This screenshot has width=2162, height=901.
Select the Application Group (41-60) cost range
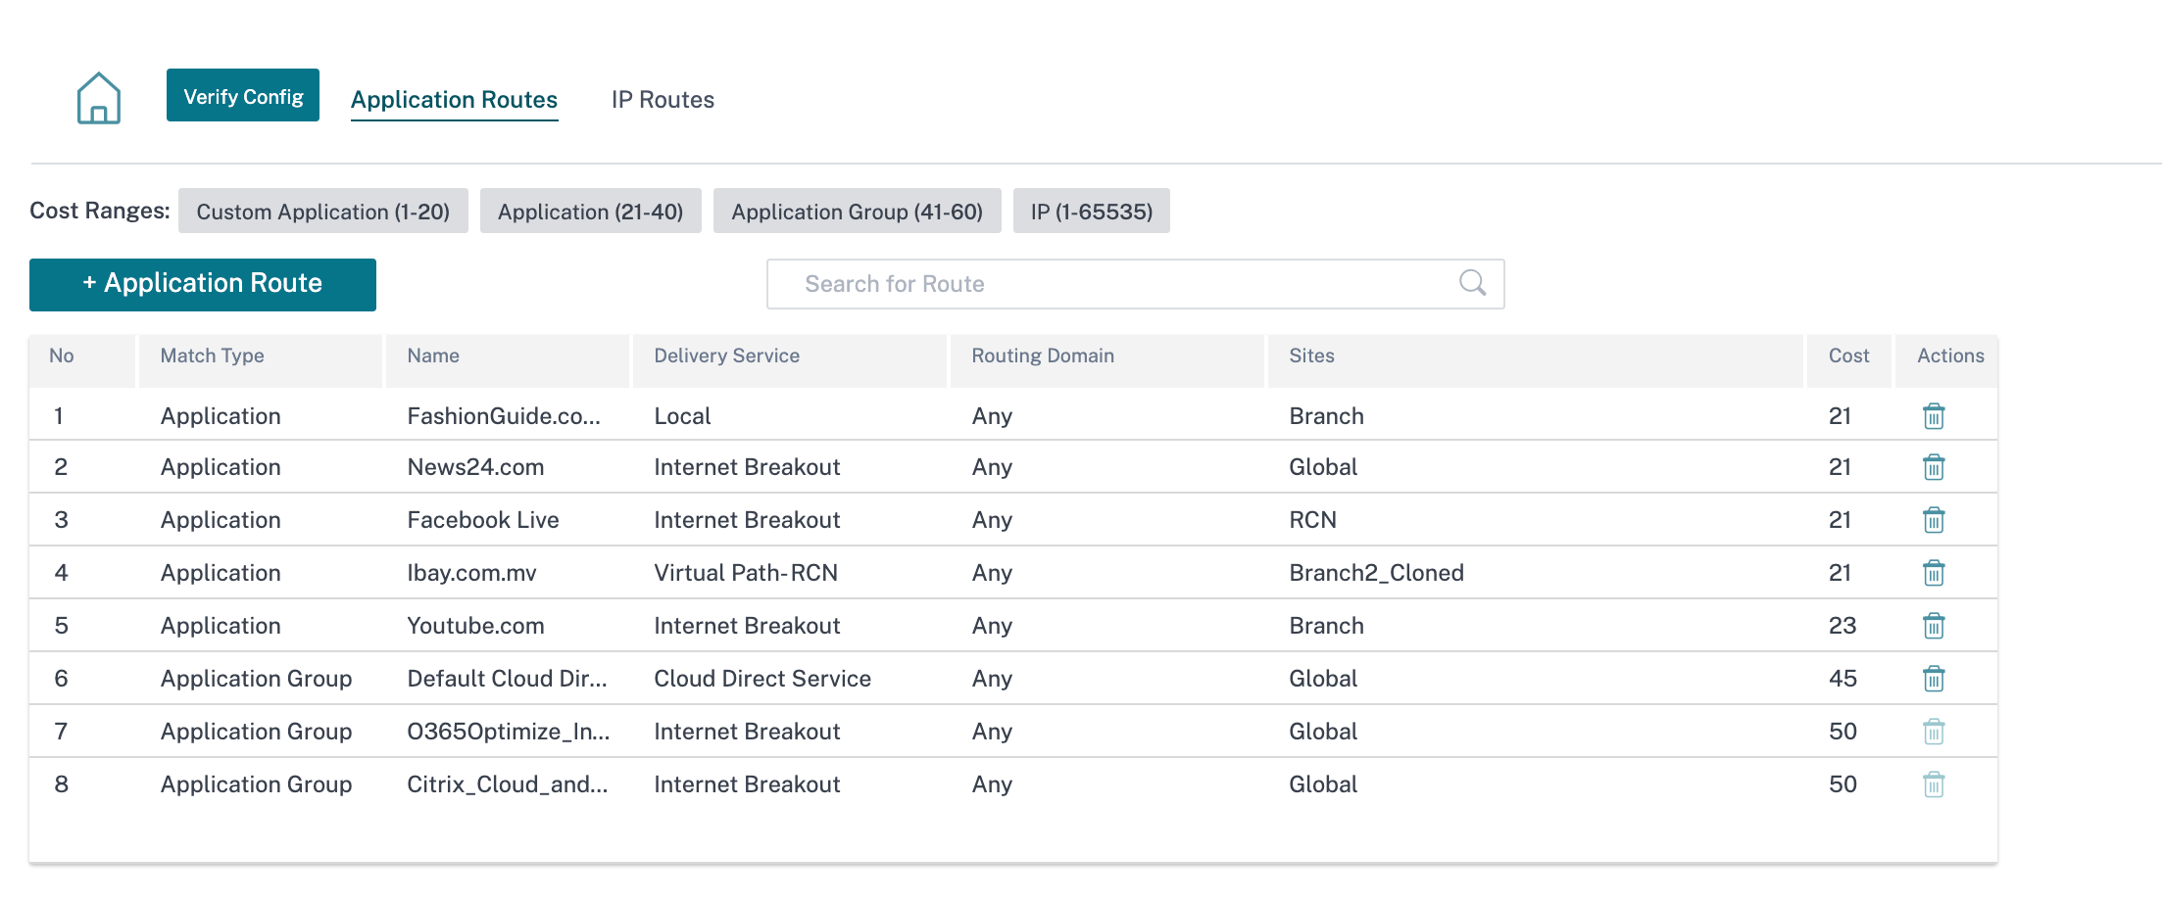[x=858, y=211]
